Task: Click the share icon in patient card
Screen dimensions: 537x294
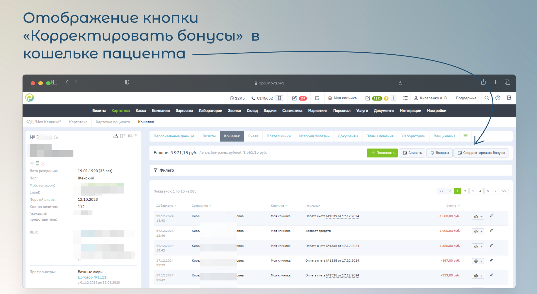Action: (x=115, y=136)
